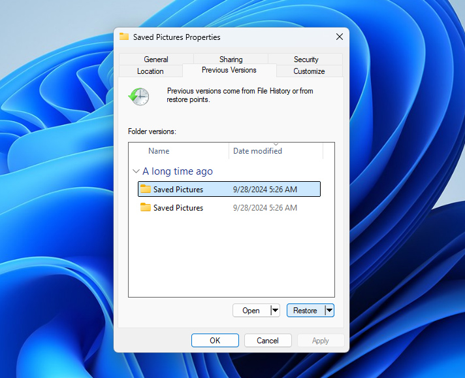The height and width of the screenshot is (378, 465).
Task: Select the highlighted Saved Pictures folder version
Action: point(229,189)
